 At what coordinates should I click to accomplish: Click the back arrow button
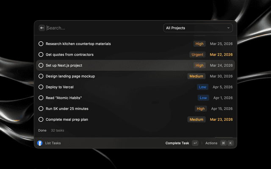[42, 28]
